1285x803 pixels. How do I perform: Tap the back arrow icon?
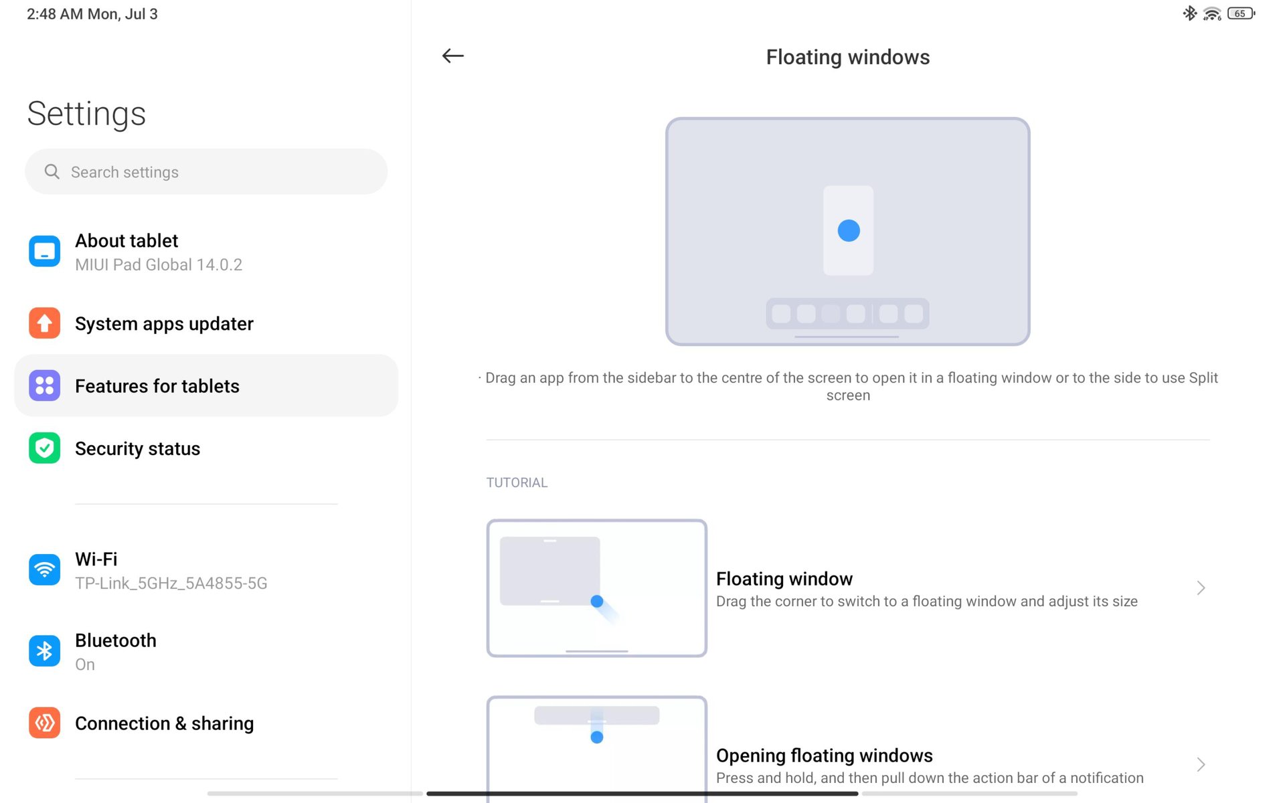click(x=453, y=56)
